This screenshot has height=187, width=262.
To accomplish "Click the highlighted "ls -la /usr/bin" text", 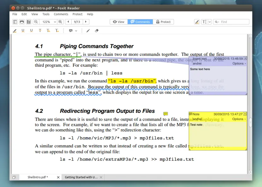I will (x=132, y=81).
